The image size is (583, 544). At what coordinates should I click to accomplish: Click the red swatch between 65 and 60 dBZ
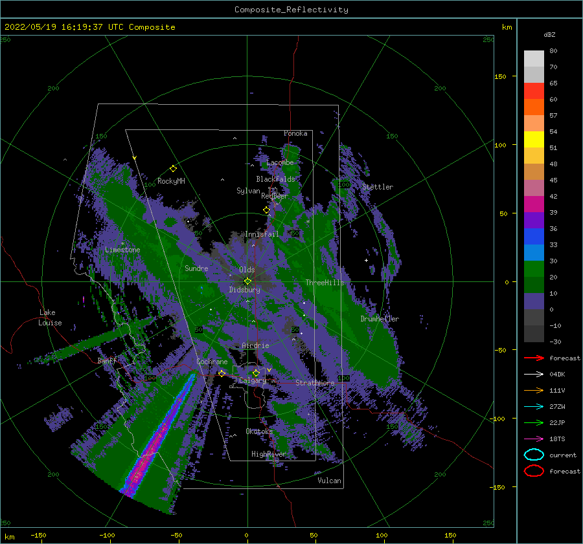point(534,91)
